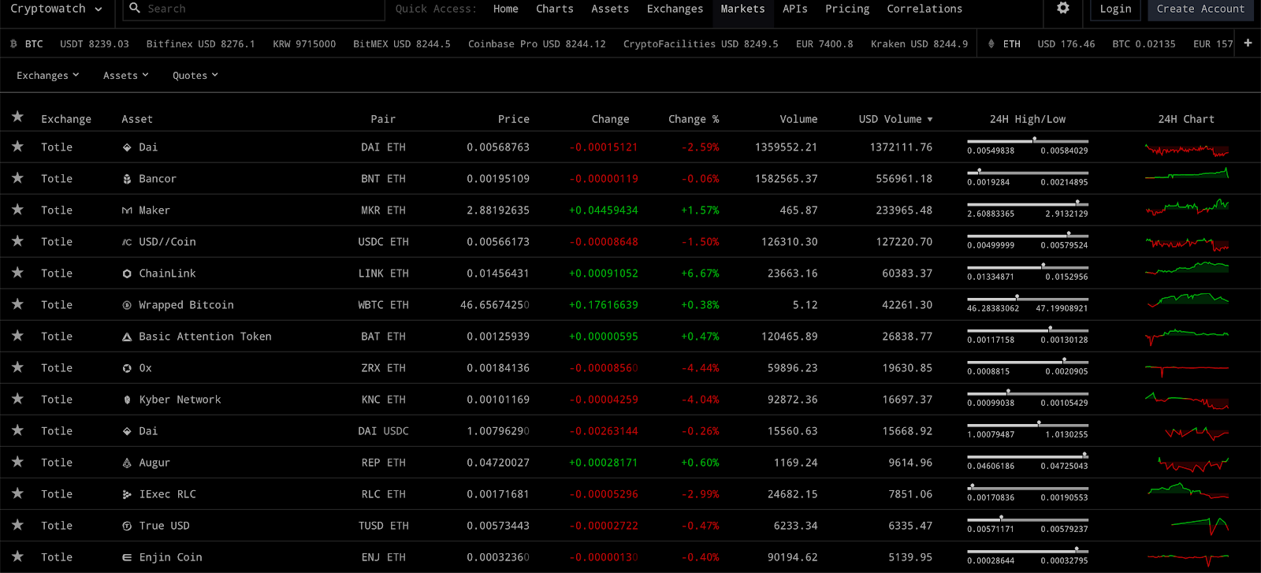This screenshot has height=573, width=1261.
Task: Open the 24H chart for ChainLink
Action: pos(1187,269)
